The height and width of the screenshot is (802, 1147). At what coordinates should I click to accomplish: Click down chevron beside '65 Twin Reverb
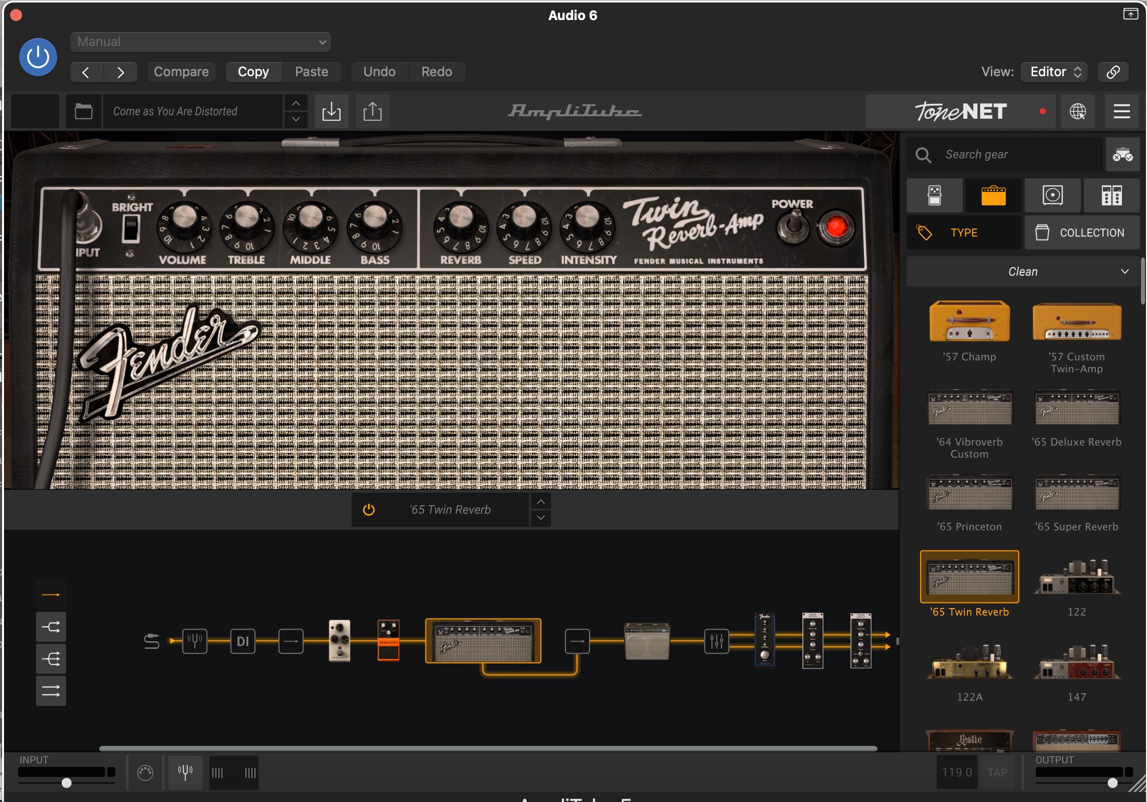541,518
